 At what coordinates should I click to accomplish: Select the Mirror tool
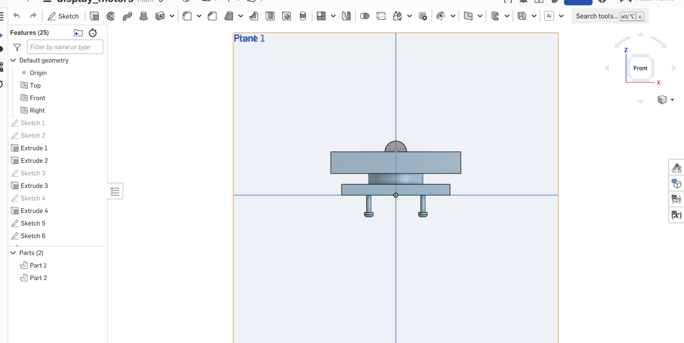[x=346, y=16]
